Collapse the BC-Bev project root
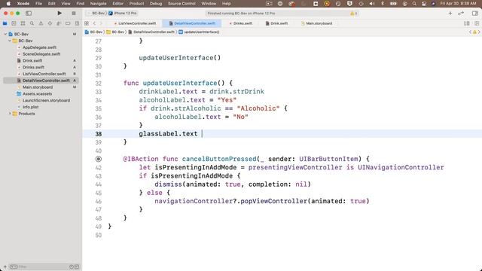The image size is (482, 271). [5, 34]
